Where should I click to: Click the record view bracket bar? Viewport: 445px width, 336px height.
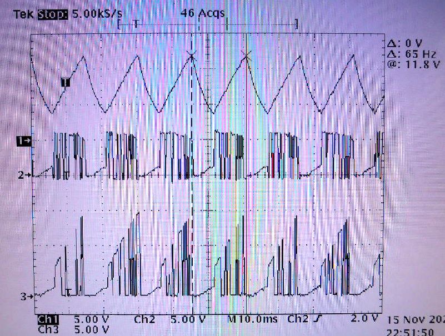pyautogui.click(x=208, y=24)
